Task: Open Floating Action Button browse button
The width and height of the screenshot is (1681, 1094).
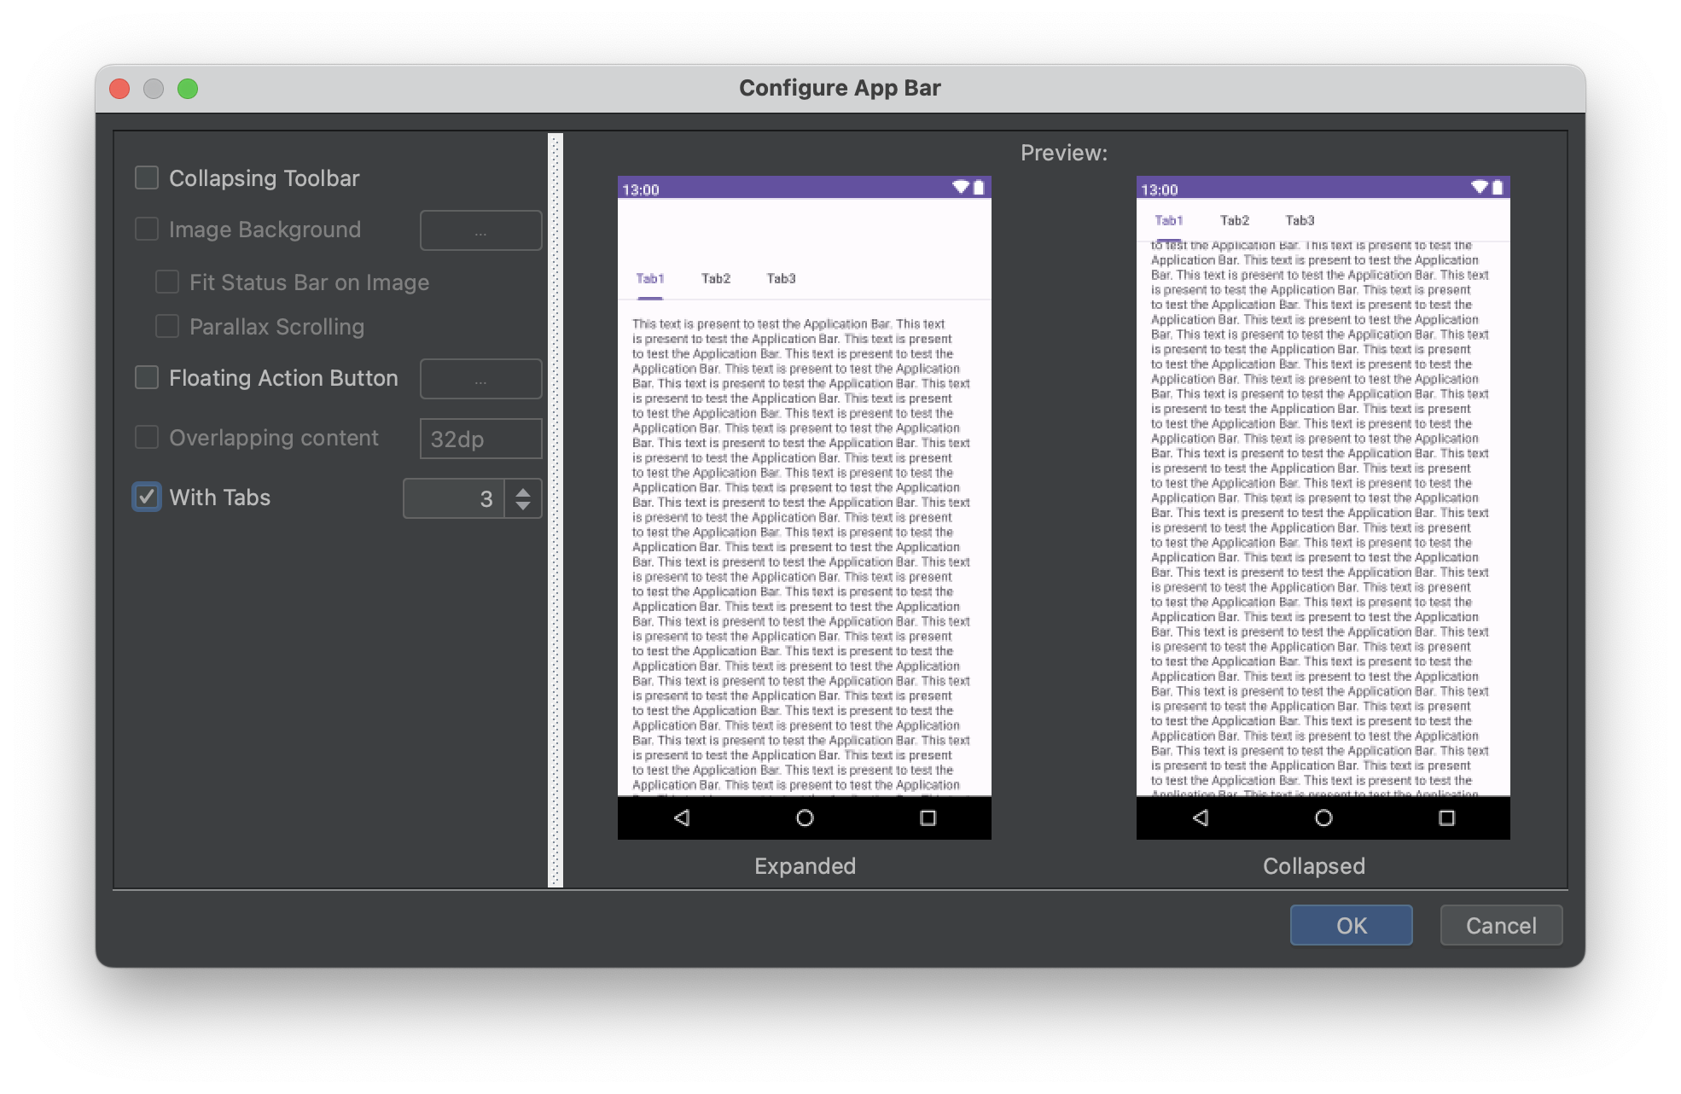Action: pos(480,379)
